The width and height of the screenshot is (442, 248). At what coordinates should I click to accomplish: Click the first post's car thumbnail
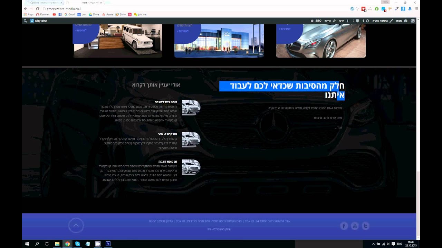pos(191,107)
